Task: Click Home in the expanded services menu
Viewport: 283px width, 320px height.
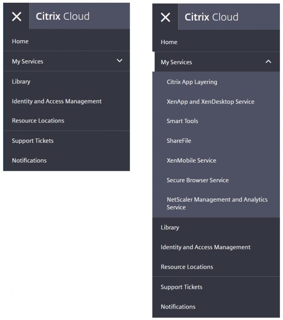Action: coord(169,42)
